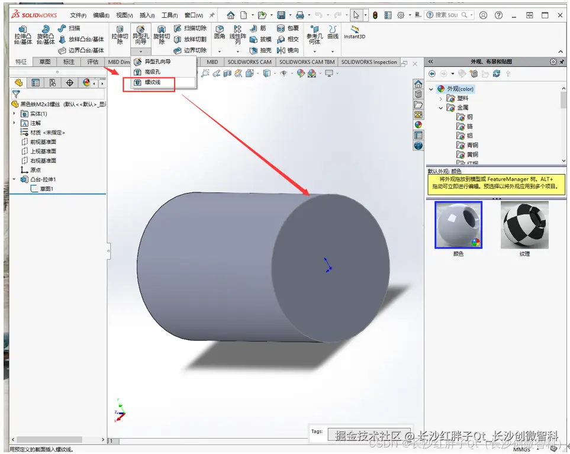Click the Custom Properties icon in task pane
The width and height of the screenshot is (570, 454).
[x=418, y=135]
